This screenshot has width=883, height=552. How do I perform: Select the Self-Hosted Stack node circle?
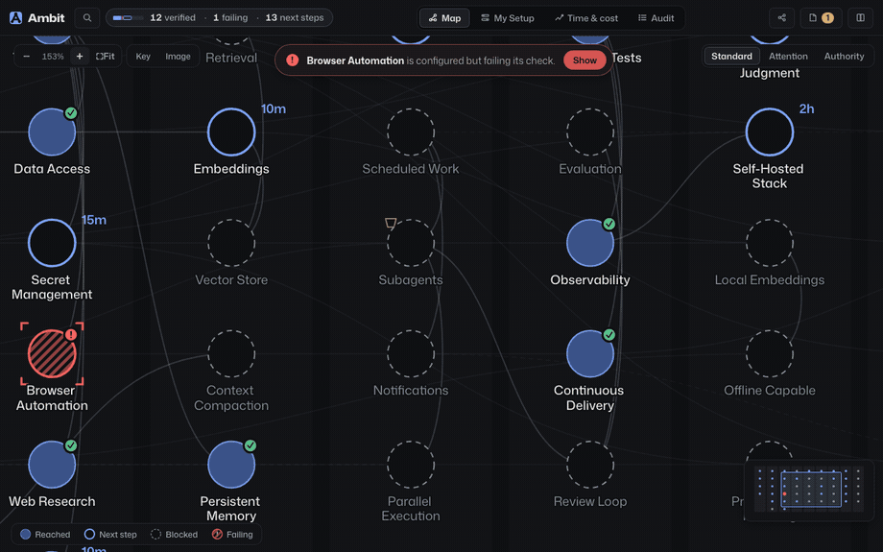(770, 132)
